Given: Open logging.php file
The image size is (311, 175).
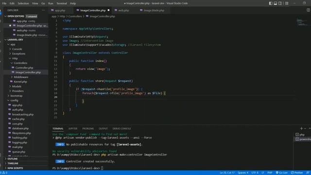Looking at the screenshot, I should (19, 142).
